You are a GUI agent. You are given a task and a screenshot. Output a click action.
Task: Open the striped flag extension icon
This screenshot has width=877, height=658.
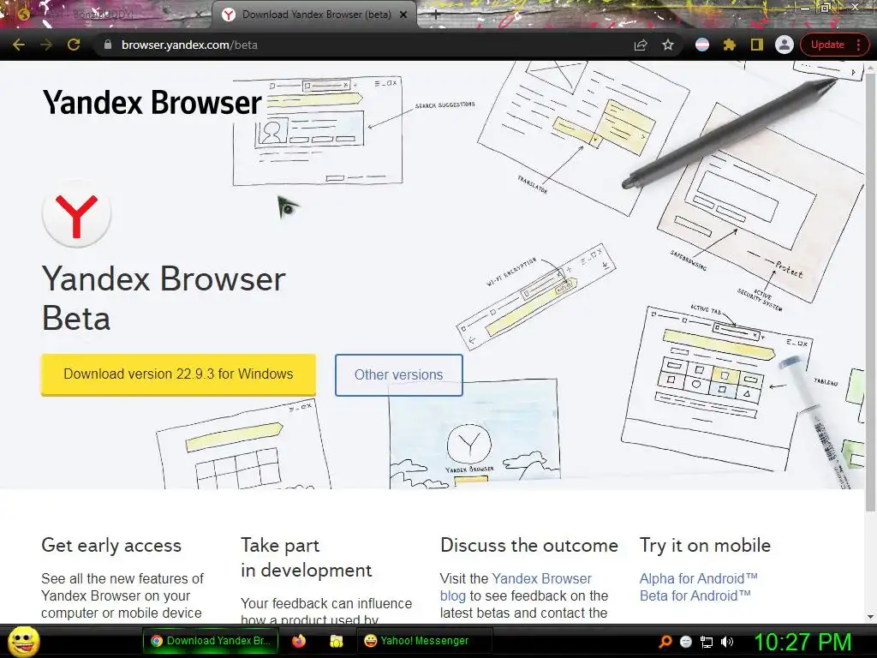pyautogui.click(x=702, y=45)
